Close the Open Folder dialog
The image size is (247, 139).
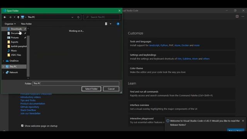coord(119,11)
